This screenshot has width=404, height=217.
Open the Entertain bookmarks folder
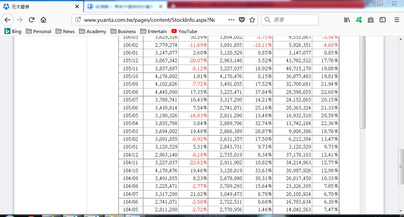[154, 31]
